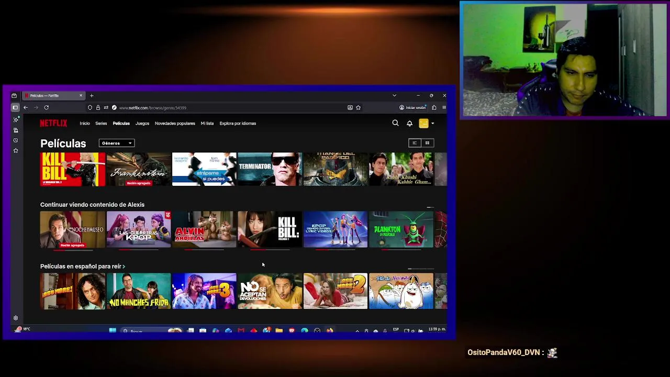The image size is (670, 377).
Task: Click the Netflix logo
Action: [53, 124]
